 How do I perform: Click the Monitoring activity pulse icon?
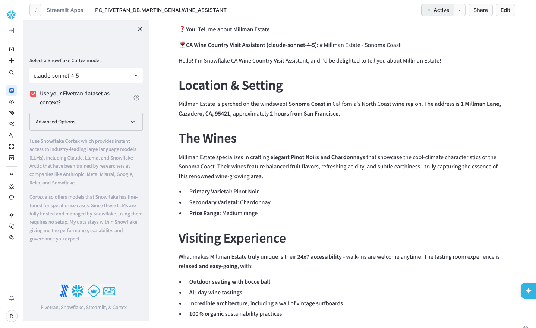[x=12, y=135]
